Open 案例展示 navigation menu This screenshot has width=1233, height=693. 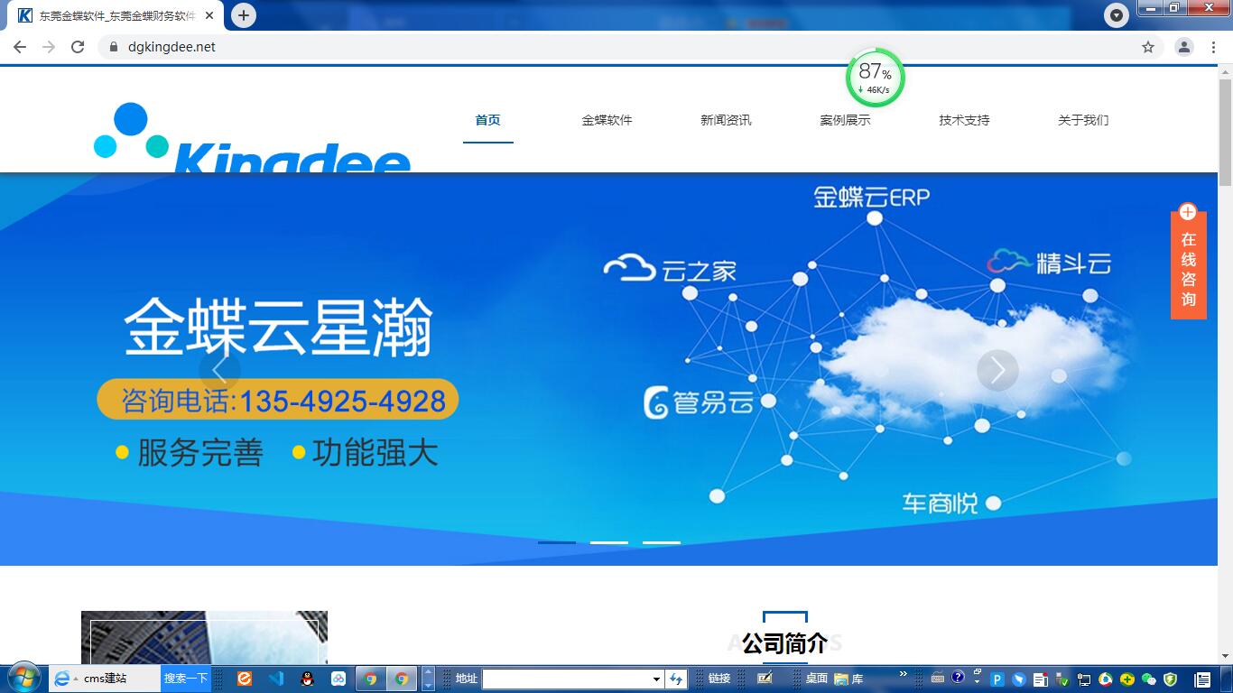[x=845, y=120]
